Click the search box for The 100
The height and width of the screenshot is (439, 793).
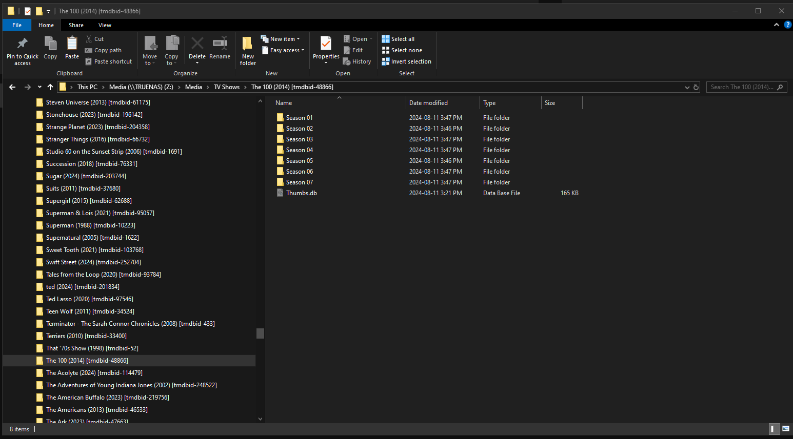point(741,87)
